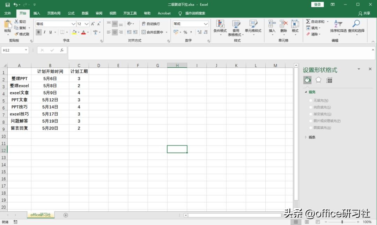Click the Login button in title bar

tap(317, 5)
